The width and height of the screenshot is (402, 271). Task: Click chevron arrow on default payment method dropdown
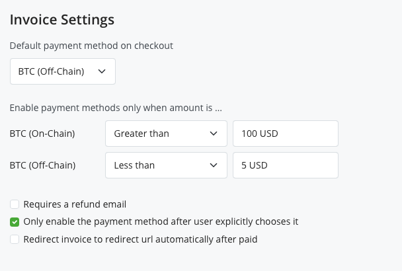(x=102, y=71)
